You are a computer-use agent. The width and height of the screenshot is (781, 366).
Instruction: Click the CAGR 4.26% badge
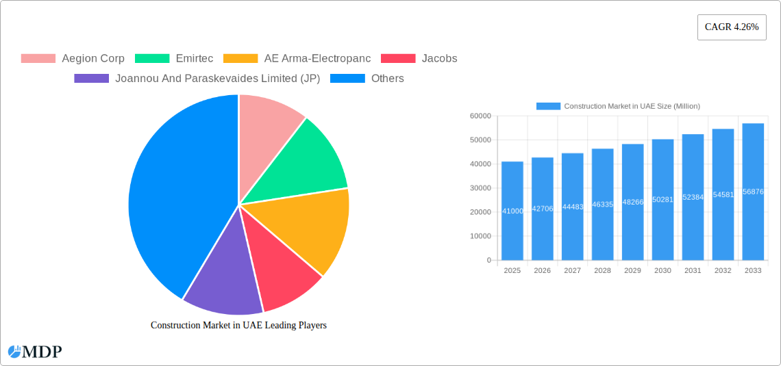[x=732, y=27]
